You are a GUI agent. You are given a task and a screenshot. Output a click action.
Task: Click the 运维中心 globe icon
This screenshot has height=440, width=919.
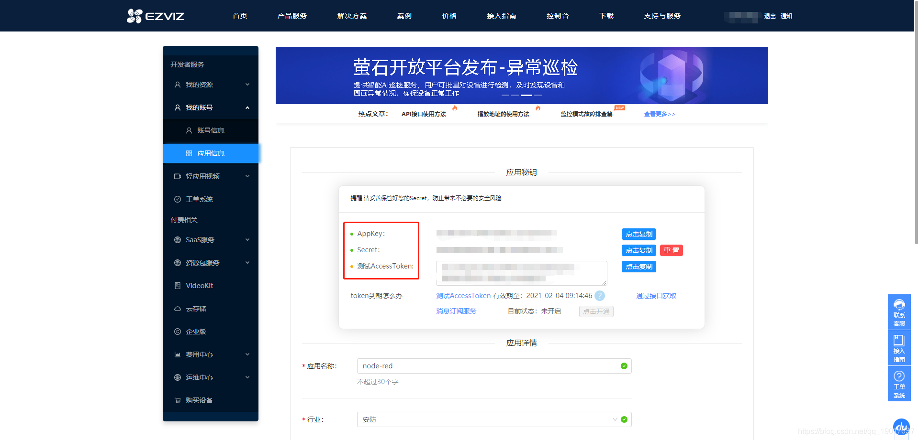(x=178, y=377)
